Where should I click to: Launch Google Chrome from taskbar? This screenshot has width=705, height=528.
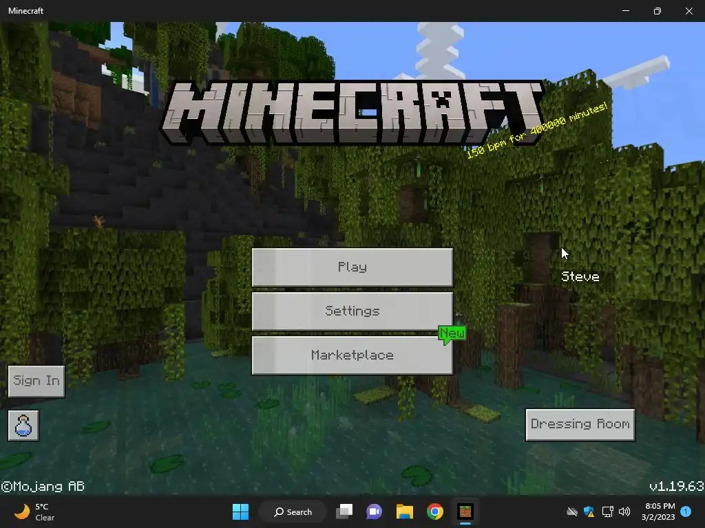point(435,511)
